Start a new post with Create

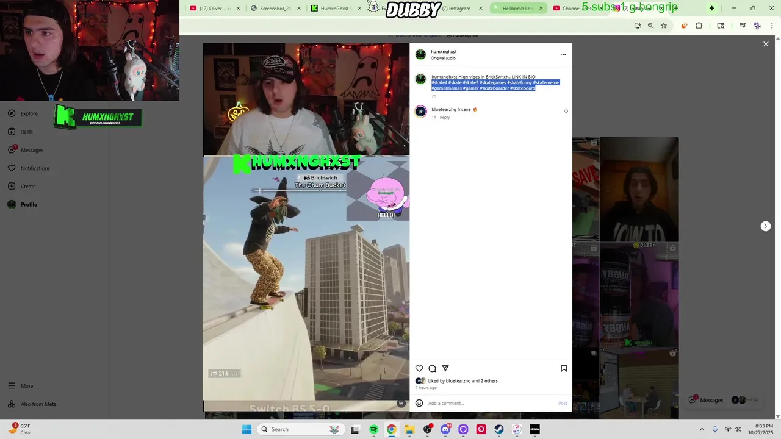21,187
